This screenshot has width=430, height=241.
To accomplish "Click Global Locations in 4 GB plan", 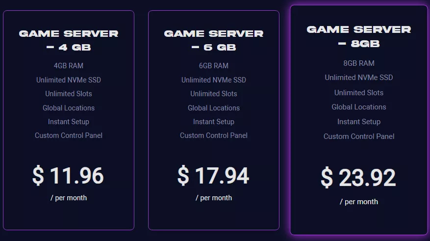I will [69, 108].
